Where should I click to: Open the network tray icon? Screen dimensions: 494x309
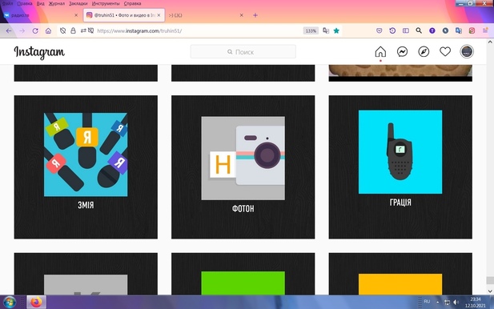pyautogui.click(x=447, y=303)
